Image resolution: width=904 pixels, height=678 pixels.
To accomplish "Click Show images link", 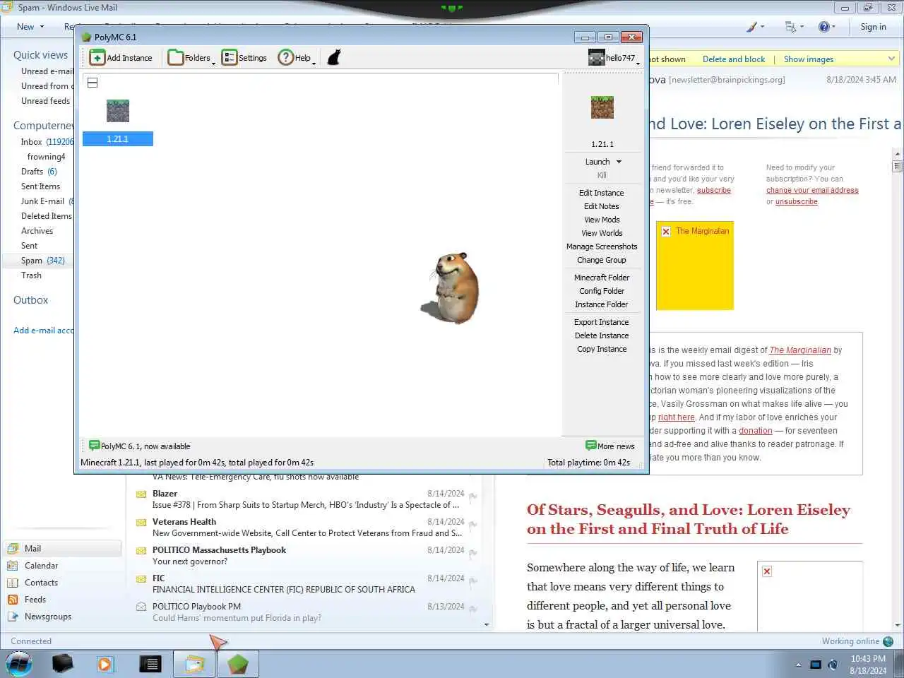I will point(809,59).
